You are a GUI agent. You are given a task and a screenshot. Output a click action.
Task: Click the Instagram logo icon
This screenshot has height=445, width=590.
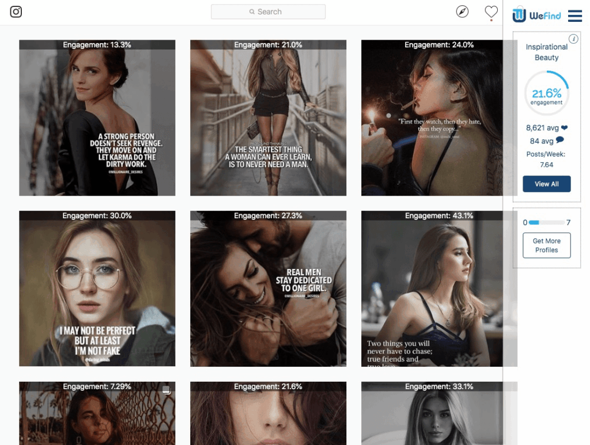point(16,12)
